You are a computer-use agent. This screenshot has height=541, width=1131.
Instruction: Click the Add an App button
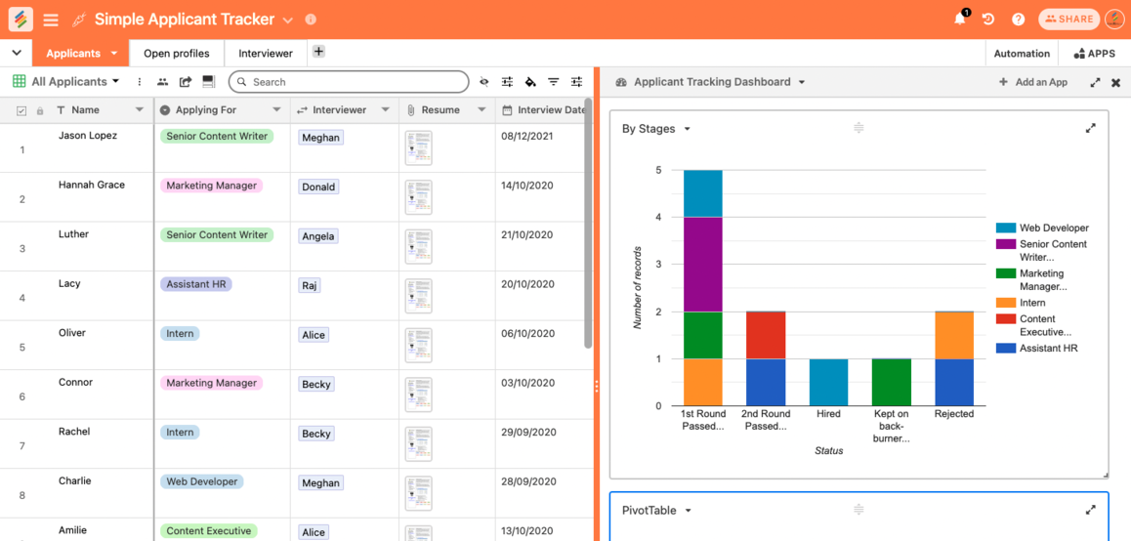click(x=1033, y=82)
